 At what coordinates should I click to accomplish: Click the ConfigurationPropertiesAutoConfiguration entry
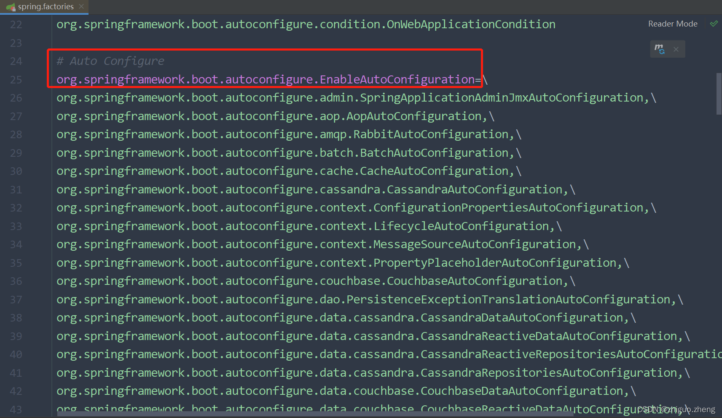pyautogui.click(x=357, y=208)
